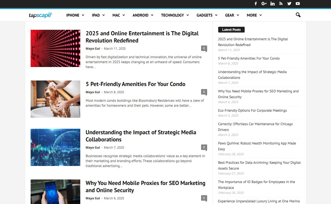The height and width of the screenshot is (204, 331).
Task: Click author Maya Gul on March 7 post
Action: point(93,147)
